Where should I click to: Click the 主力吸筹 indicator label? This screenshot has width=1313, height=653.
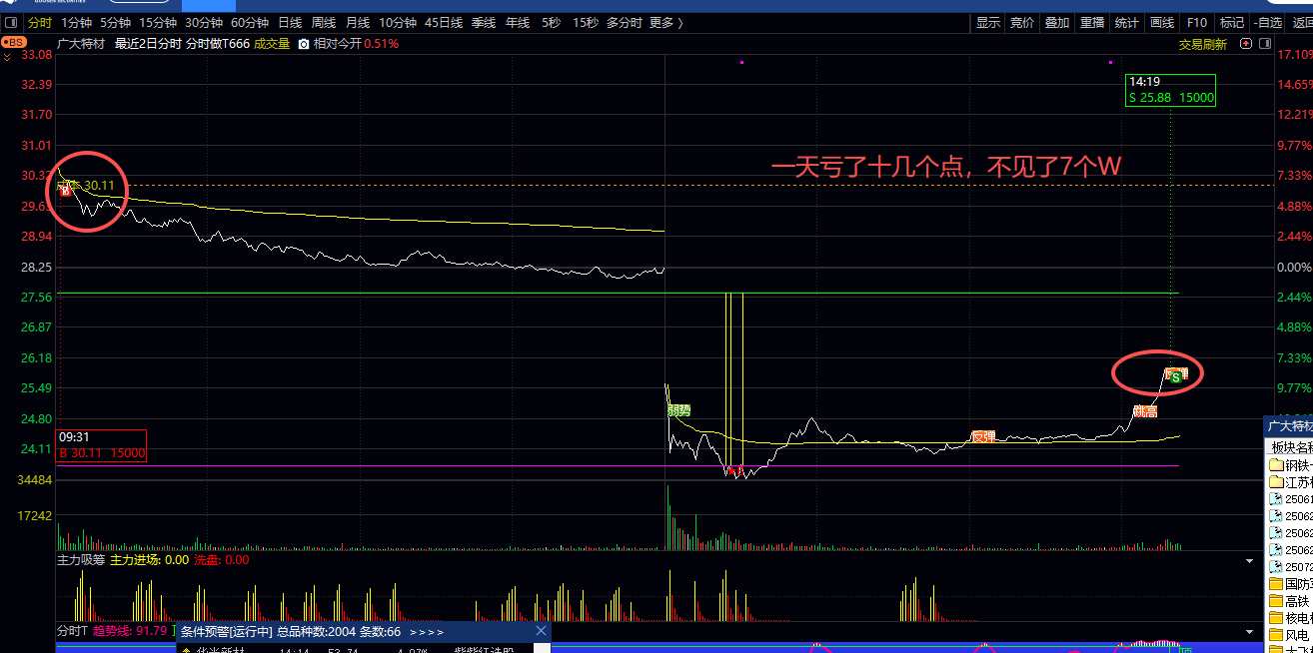click(81, 560)
